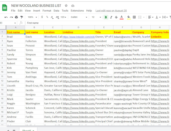
Task: Open the cell borders menu
Action: tap(134, 17)
